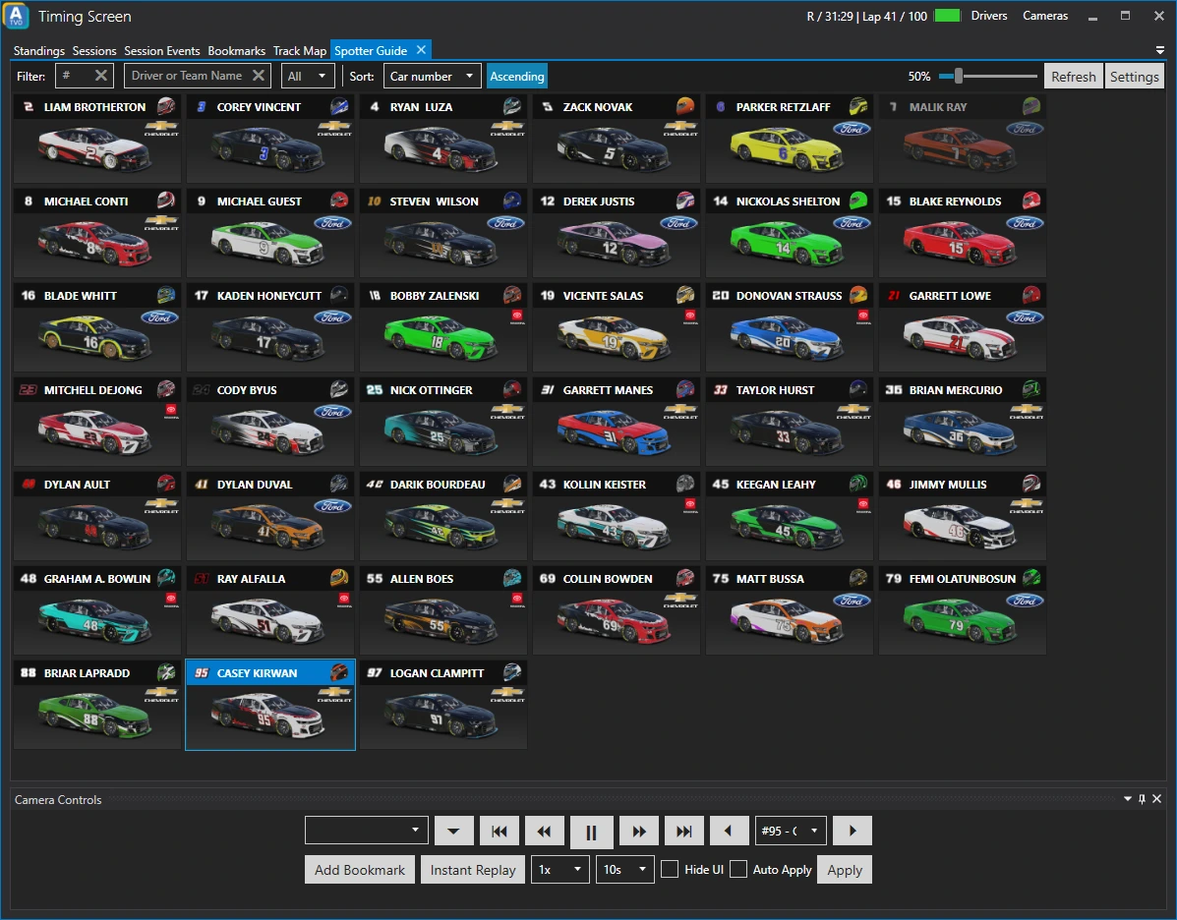1177x920 pixels.
Task: Click the Apply button
Action: coord(845,870)
